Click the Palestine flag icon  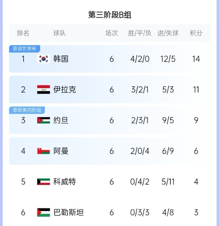(44, 212)
